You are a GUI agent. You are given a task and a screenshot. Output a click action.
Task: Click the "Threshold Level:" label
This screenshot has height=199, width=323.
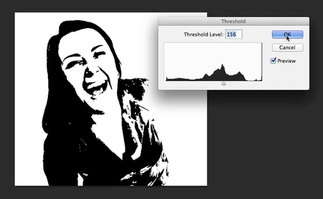pyautogui.click(x=203, y=34)
